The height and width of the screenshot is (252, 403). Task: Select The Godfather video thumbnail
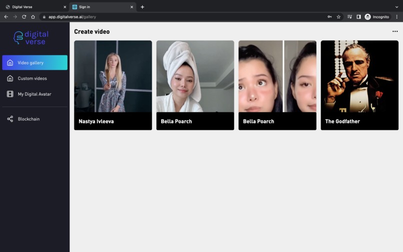point(359,76)
